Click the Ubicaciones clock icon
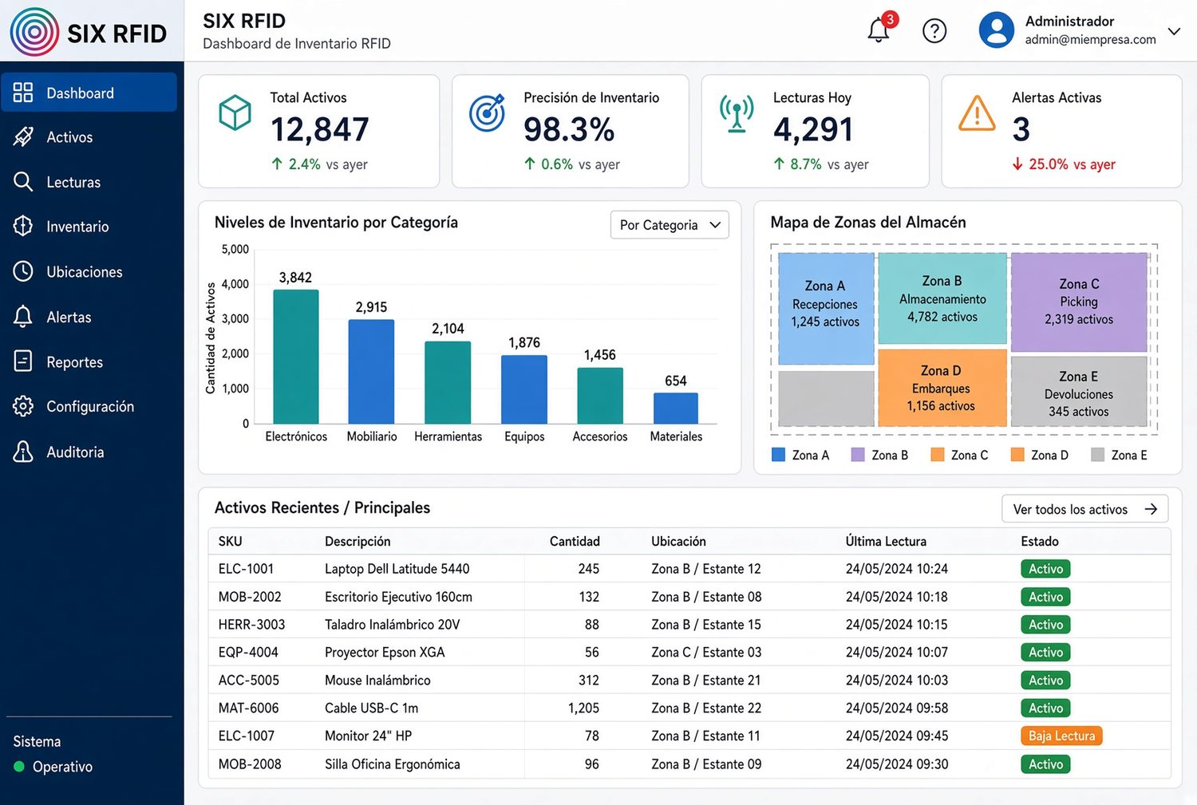This screenshot has height=805, width=1197. [x=23, y=271]
